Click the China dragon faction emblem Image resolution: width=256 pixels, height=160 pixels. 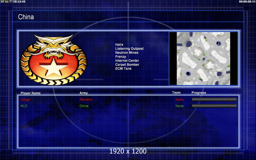54,59
